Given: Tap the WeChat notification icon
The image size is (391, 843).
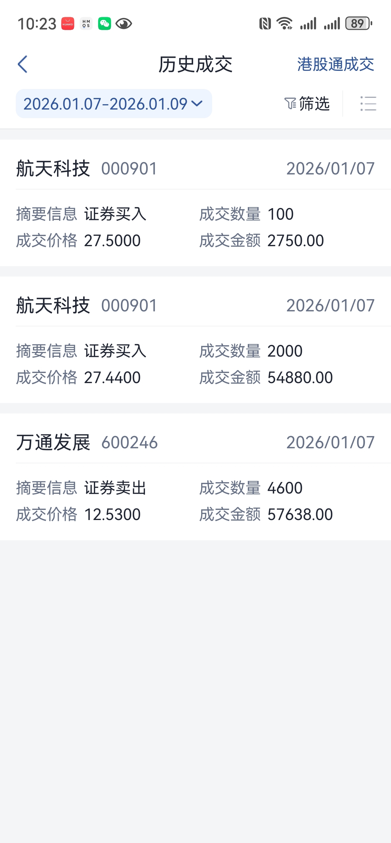Looking at the screenshot, I should coord(105,24).
